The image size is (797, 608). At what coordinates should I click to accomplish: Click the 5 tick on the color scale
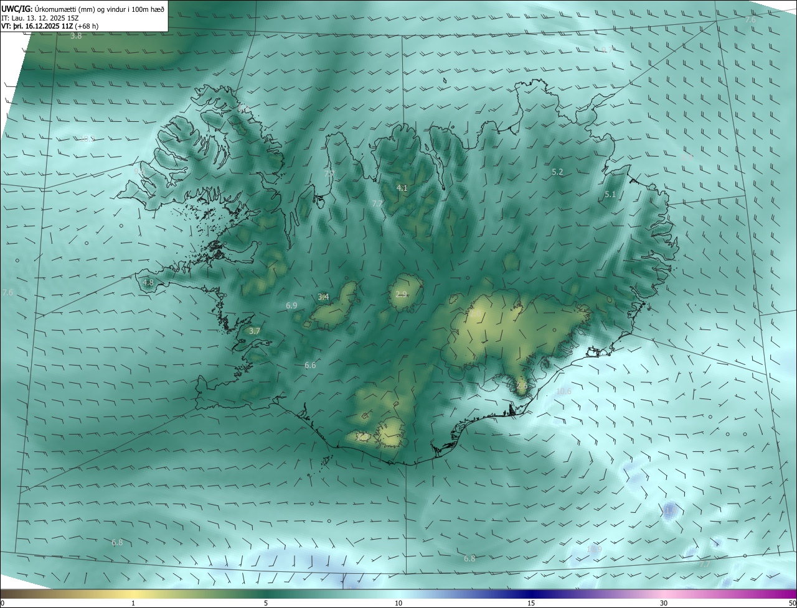click(x=266, y=603)
